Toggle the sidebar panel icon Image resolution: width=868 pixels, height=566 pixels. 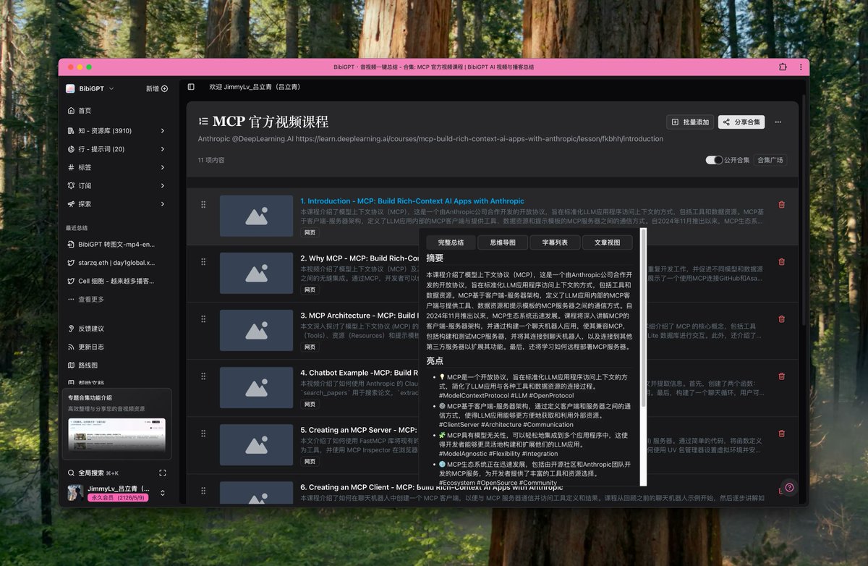point(191,87)
